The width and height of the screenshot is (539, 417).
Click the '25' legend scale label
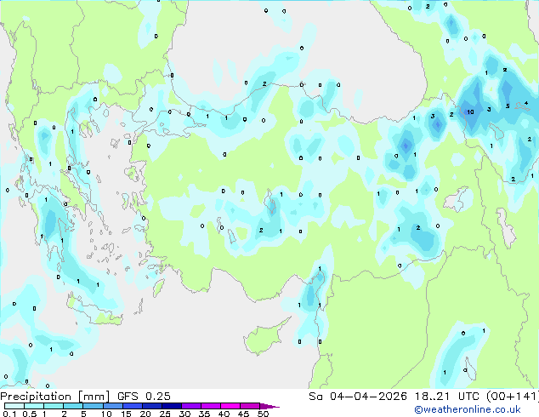[x=165, y=414]
